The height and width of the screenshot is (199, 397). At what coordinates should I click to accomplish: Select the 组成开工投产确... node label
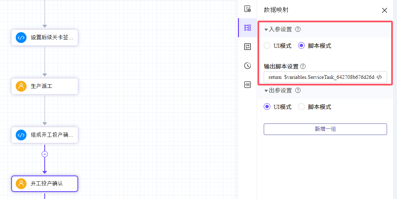click(52, 135)
